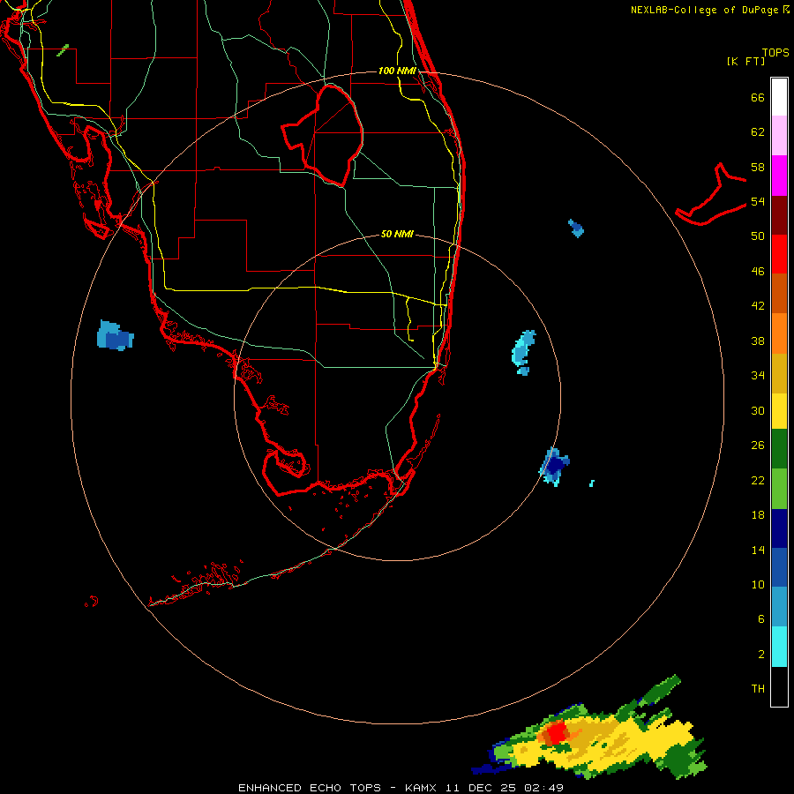
Task: Click the 50 NMI range ring label
Action: coord(397,234)
